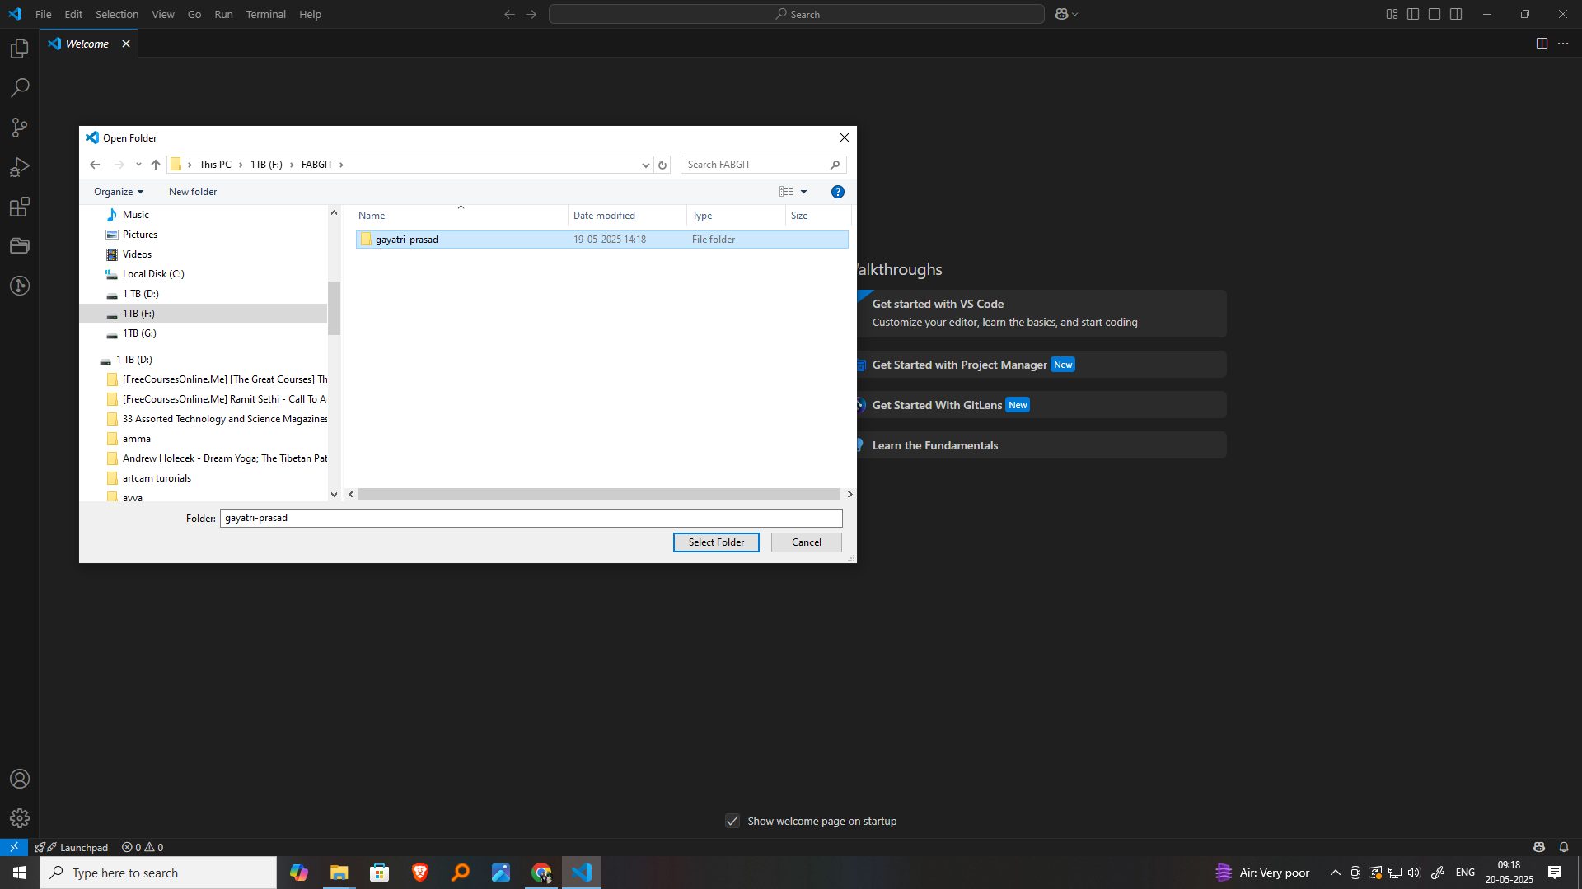The width and height of the screenshot is (1582, 889).
Task: Open Accounts menu in activity bar
Action: (20, 779)
